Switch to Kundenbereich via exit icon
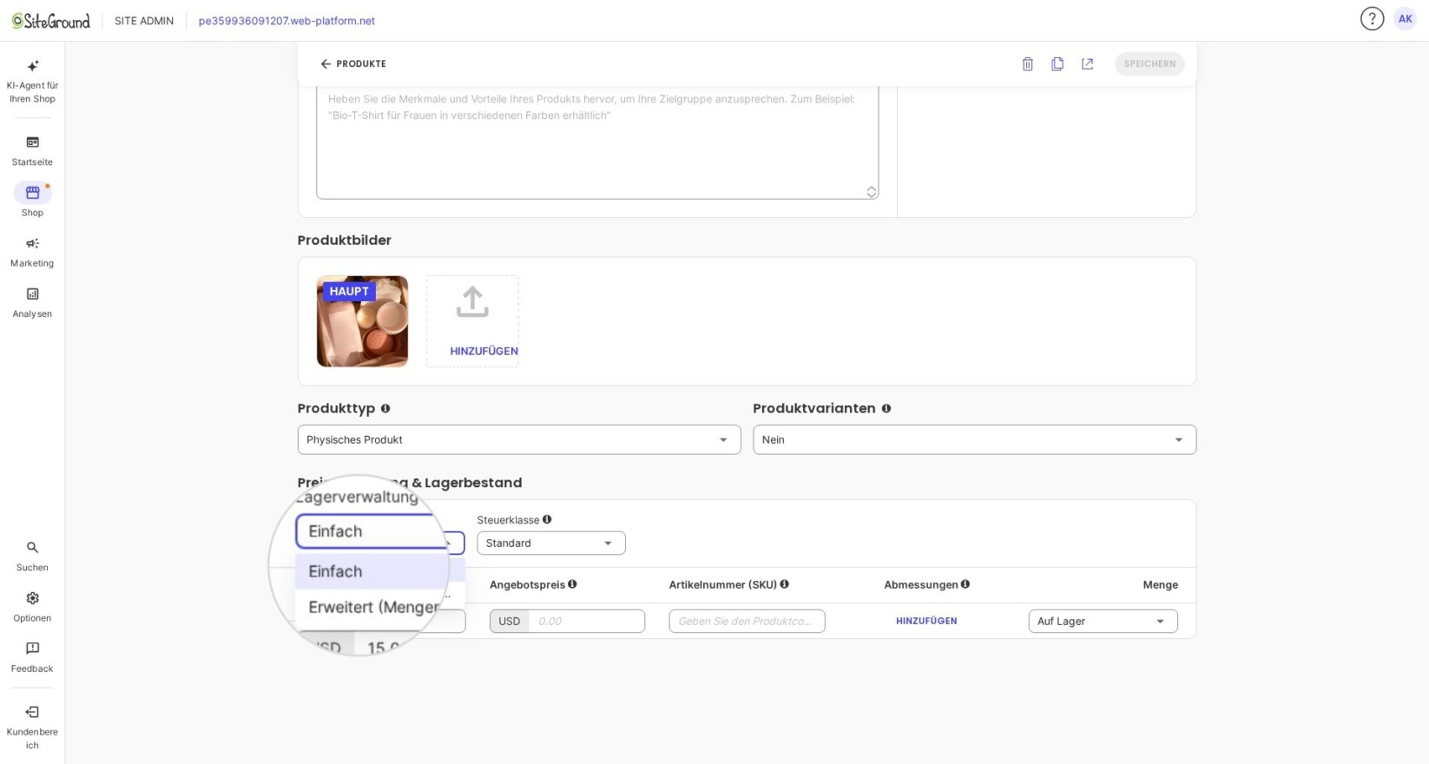The height and width of the screenshot is (764, 1429). 32,712
